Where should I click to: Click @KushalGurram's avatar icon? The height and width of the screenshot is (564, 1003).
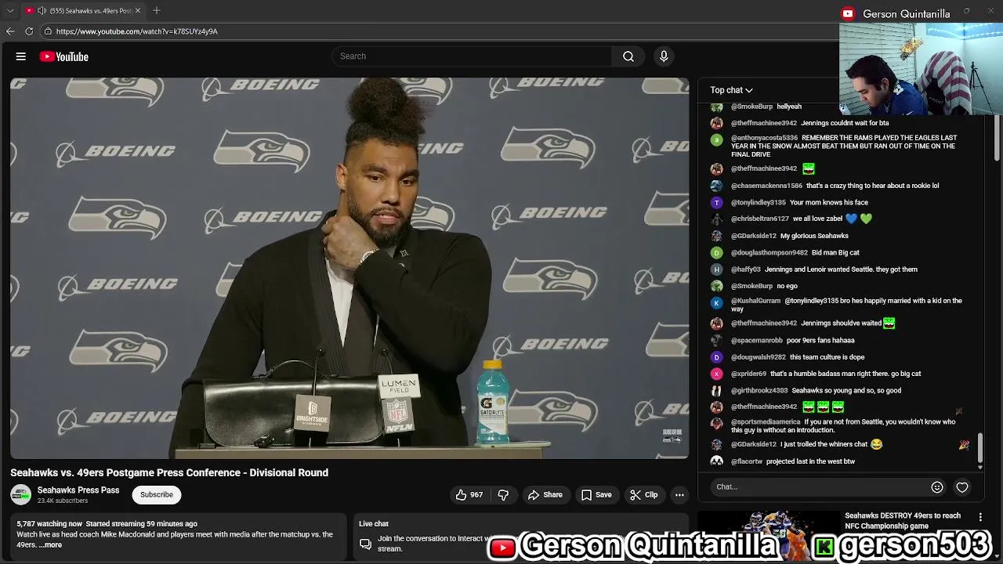coord(716,302)
